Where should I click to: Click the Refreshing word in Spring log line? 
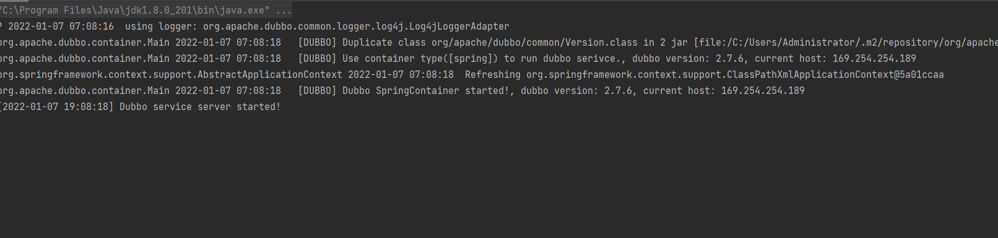tap(493, 75)
